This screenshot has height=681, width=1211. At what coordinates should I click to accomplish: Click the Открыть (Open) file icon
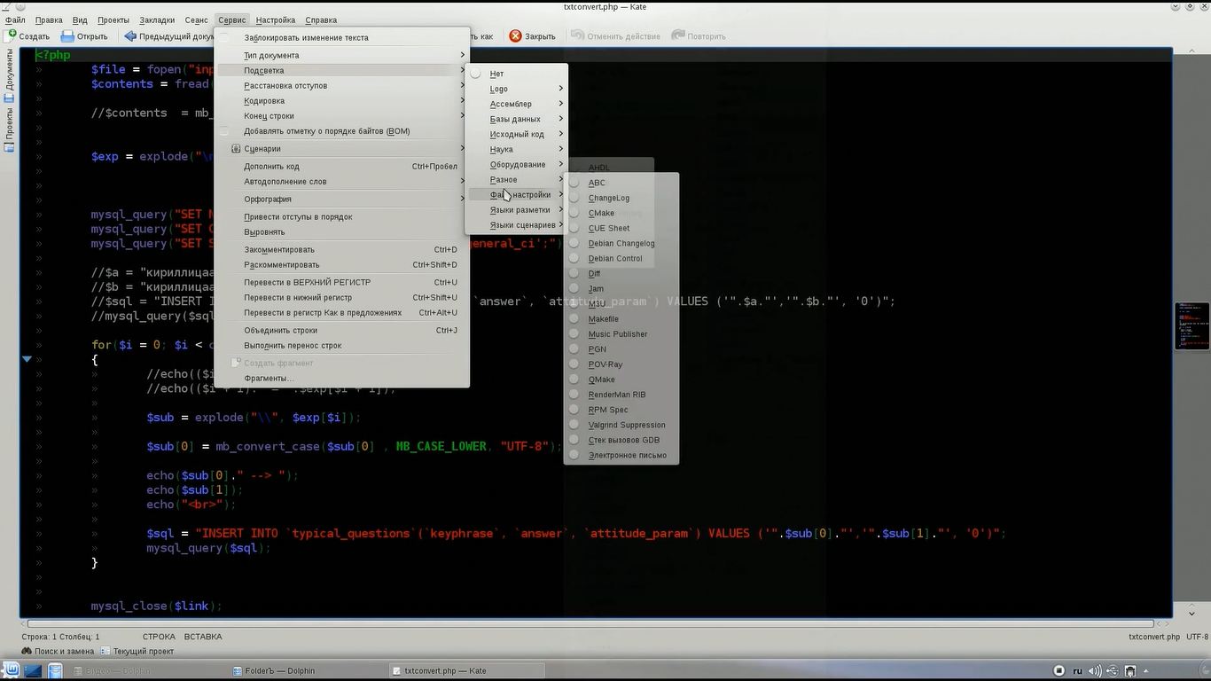click(x=67, y=36)
